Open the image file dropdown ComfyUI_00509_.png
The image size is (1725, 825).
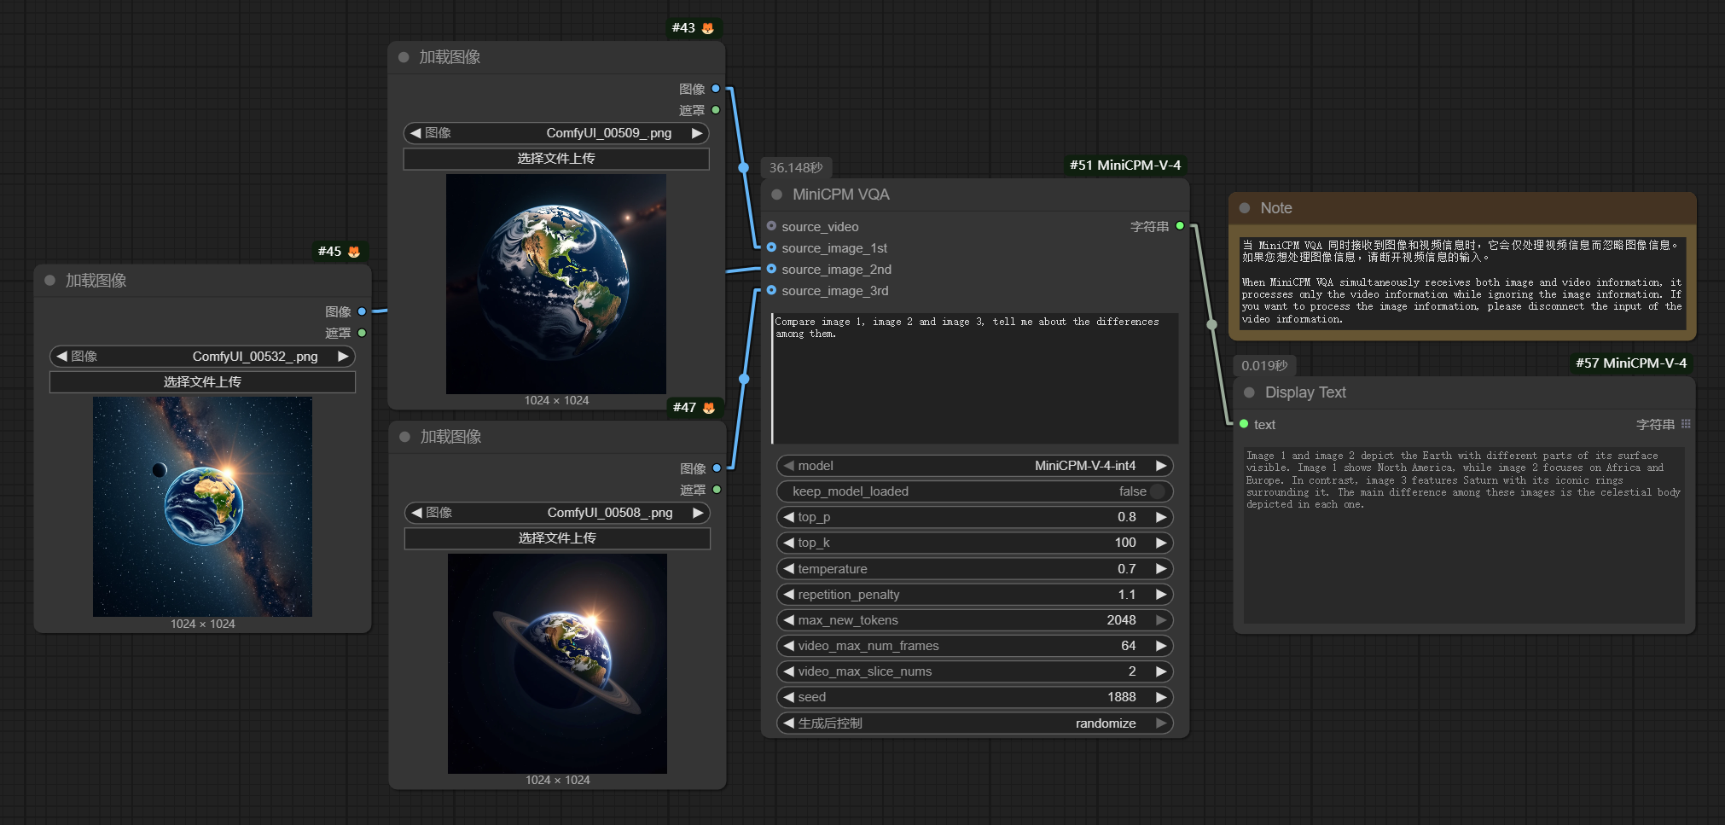[x=556, y=133]
